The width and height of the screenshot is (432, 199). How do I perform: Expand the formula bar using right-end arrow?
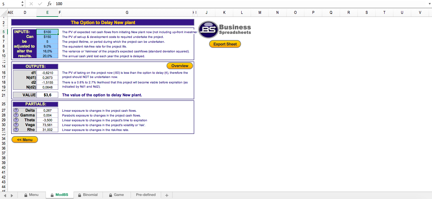pyautogui.click(x=429, y=4)
